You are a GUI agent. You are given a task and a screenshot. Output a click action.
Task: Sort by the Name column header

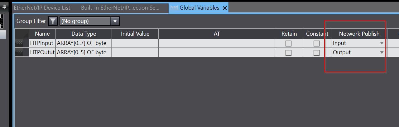click(42, 34)
